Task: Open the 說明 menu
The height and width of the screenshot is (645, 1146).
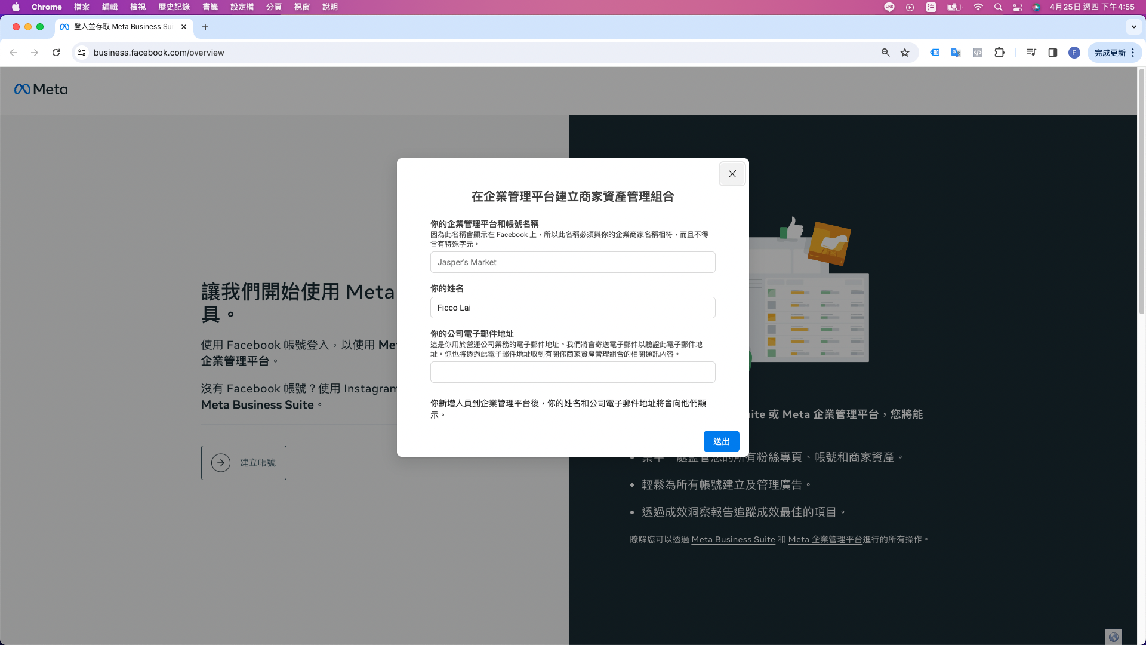Action: coord(330,7)
